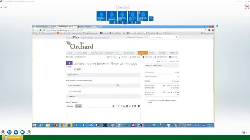Click the bold formatting icon
Image resolution: width=250 pixels, height=140 pixels.
click(x=113, y=106)
